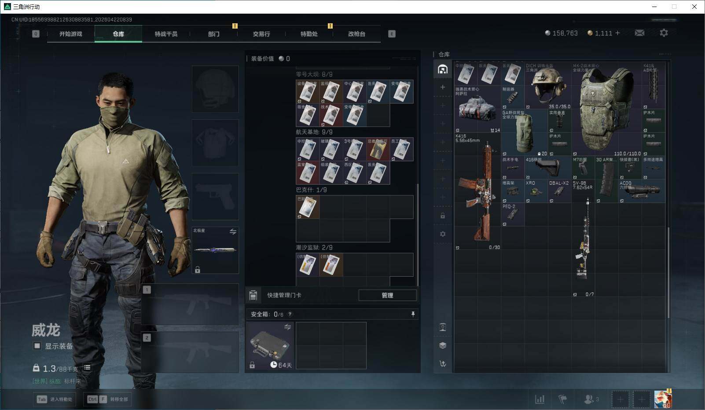The height and width of the screenshot is (410, 705).
Task: Select the SV-98 sniper rifle
Action: coord(583,238)
